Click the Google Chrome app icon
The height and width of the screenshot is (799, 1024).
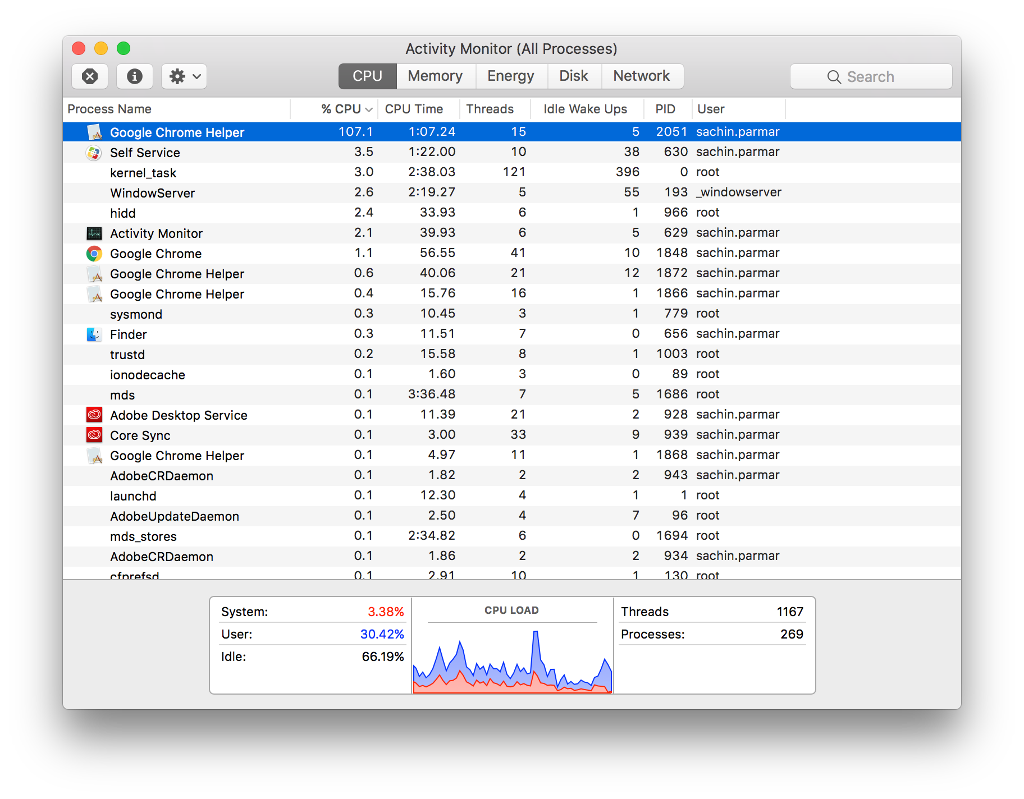click(94, 254)
